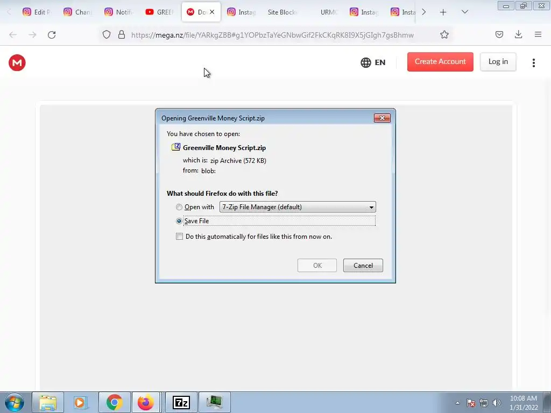Image resolution: width=551 pixels, height=413 pixels.
Task: Switch to the Site Block tab
Action: [282, 12]
